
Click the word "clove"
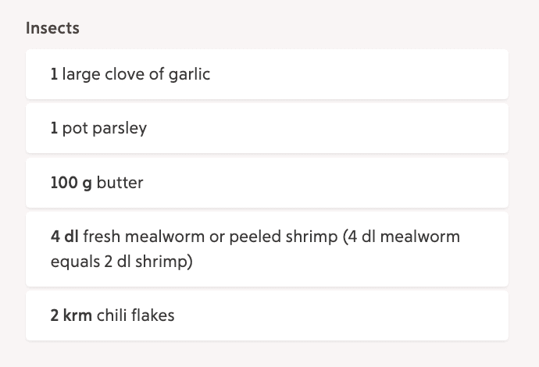coord(124,74)
